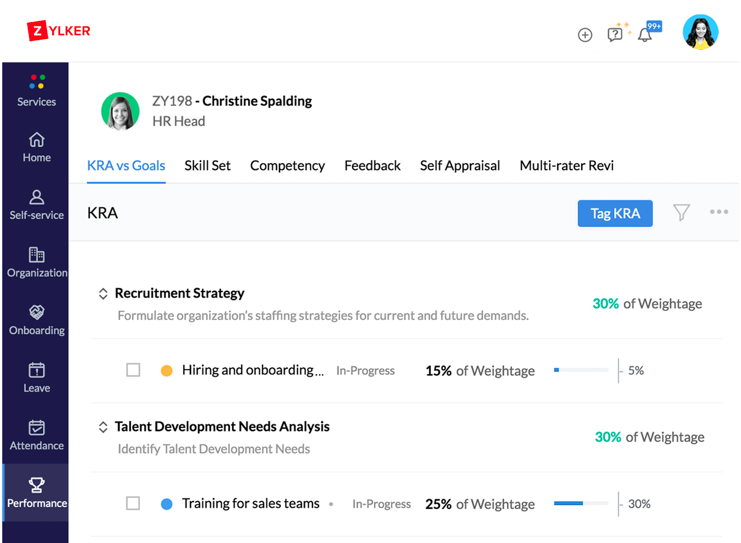Click the Tag KRA button

(x=615, y=213)
